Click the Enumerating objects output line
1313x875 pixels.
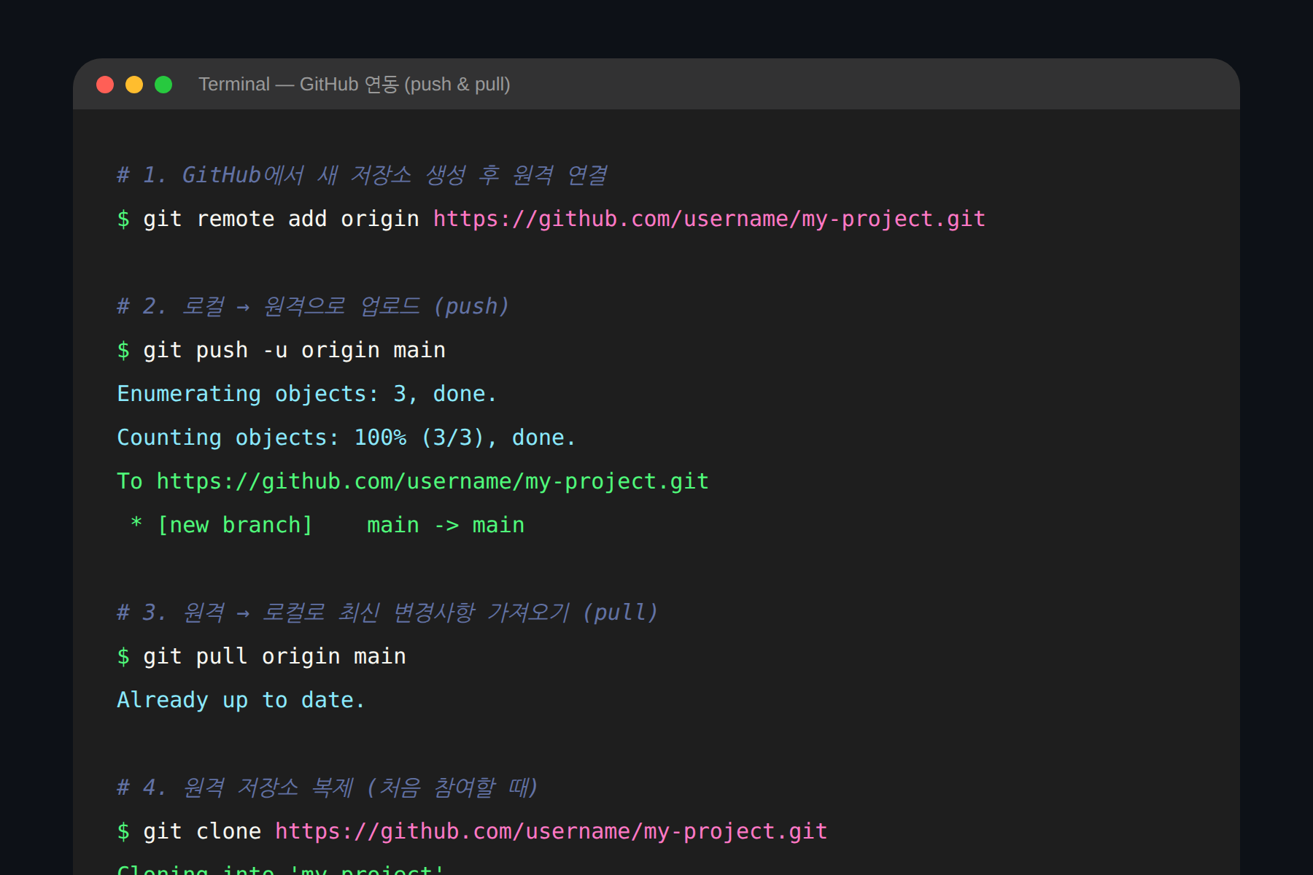[306, 393]
